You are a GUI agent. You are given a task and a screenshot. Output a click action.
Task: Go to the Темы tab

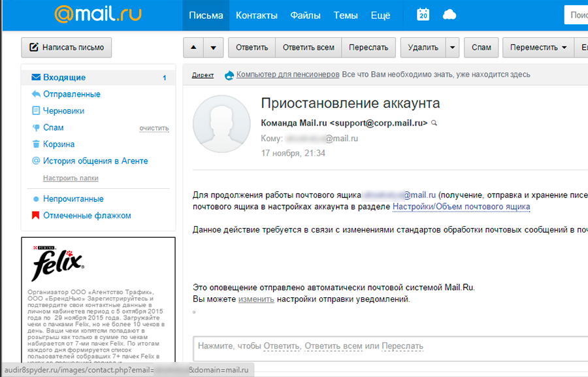point(346,16)
